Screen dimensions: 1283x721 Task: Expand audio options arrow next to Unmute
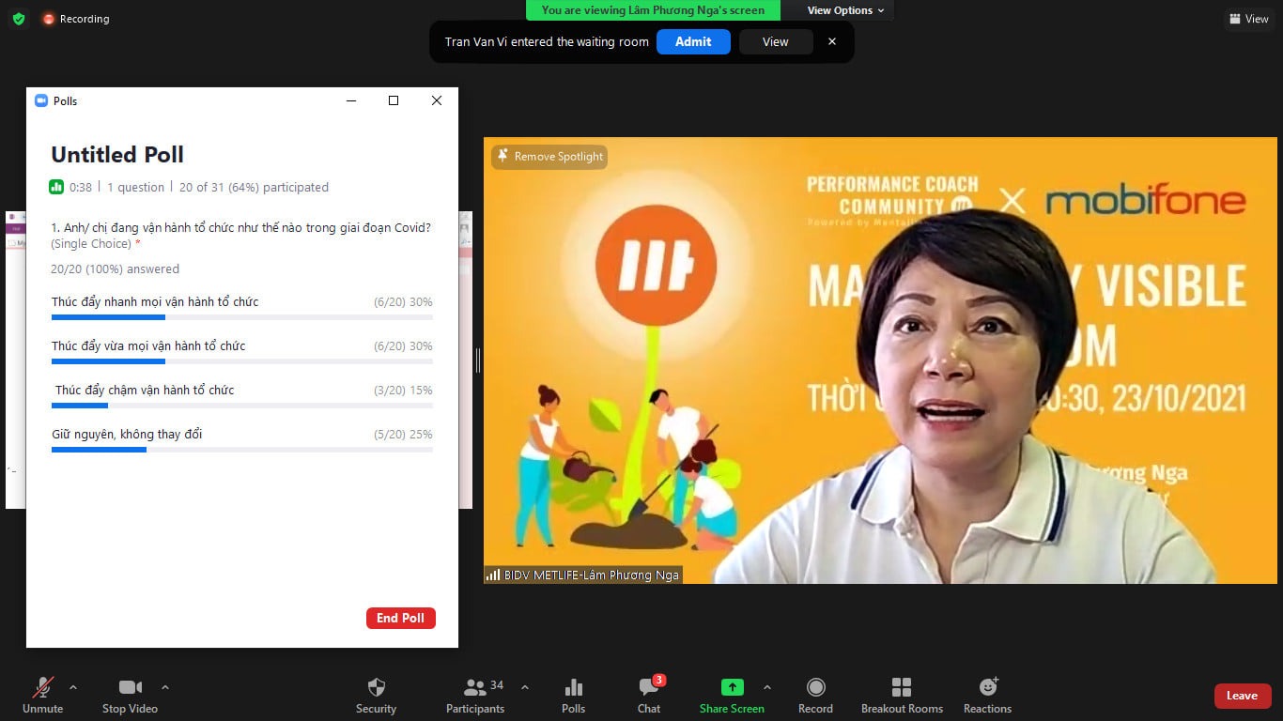coord(73,687)
